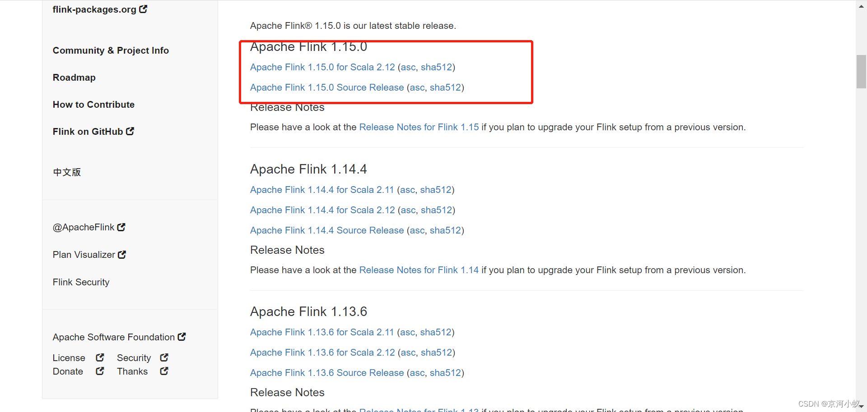Click the external-link icon in the Security footer row
Screen dimensions: 867x412
[x=164, y=357]
